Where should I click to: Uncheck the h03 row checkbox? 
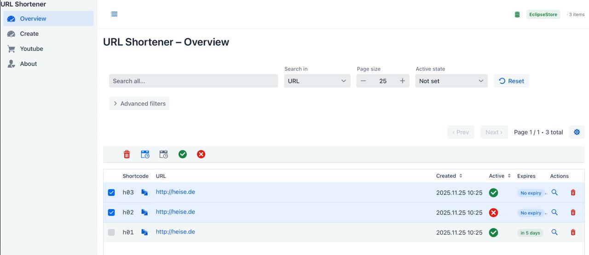(111, 193)
